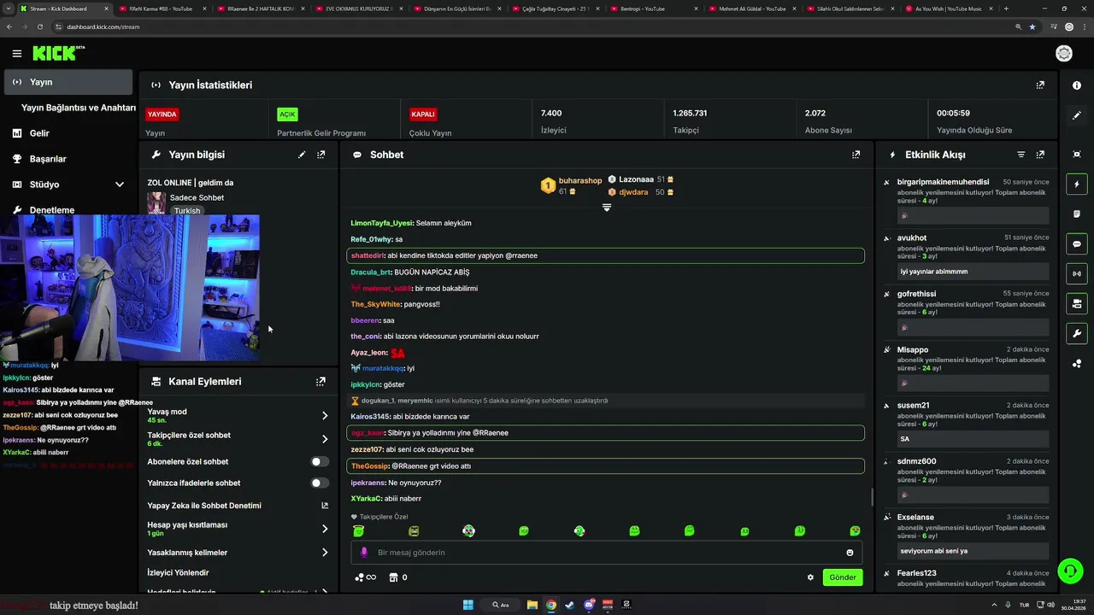1094x615 pixels.
Task: Click the Yapay Zeka ile Sohbet Denetimi row
Action: click(x=238, y=506)
